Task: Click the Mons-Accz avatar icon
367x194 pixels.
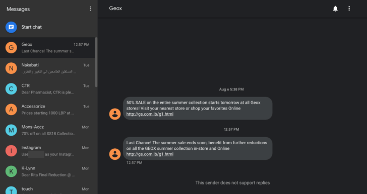Action: point(11,130)
